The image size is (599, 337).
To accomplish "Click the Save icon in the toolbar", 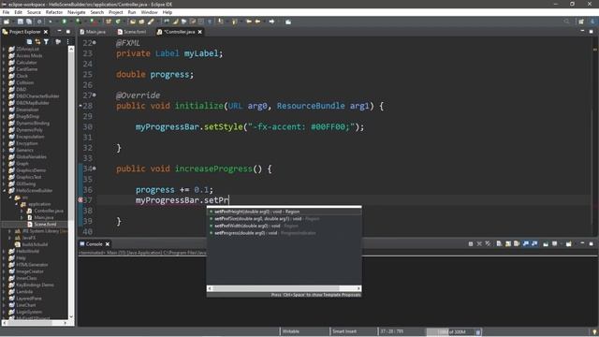I will click(x=21, y=22).
